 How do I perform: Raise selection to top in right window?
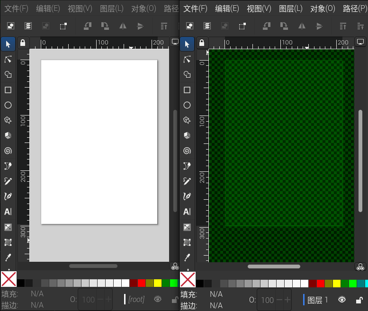pos(343,26)
